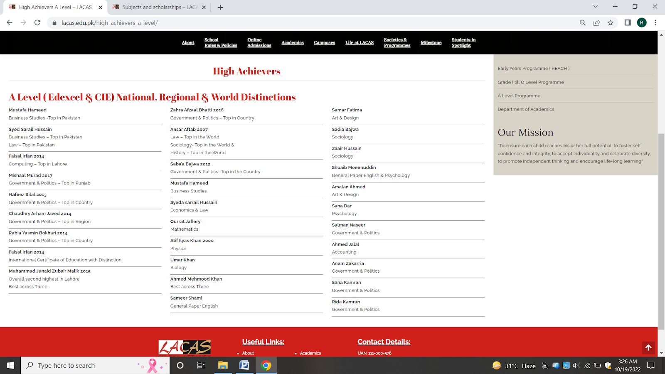Click the name Sameer Shami
This screenshot has width=665, height=374.
click(186, 298)
